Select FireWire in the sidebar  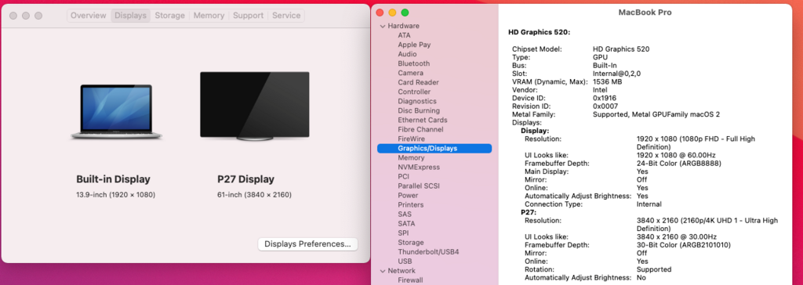(x=412, y=139)
